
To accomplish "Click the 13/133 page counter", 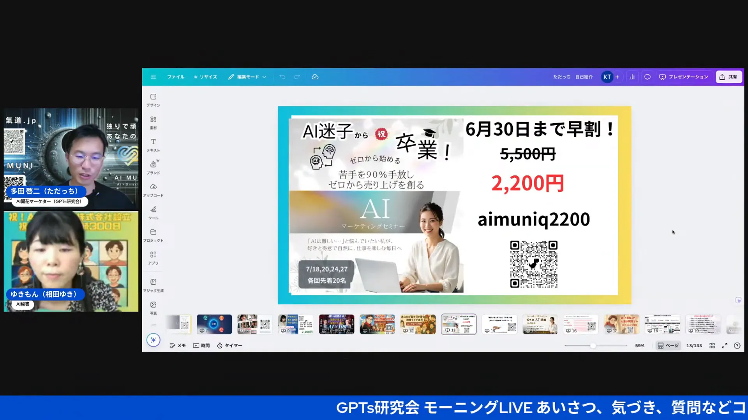I will (x=694, y=345).
